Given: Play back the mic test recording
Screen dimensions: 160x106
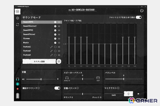Looking at the screenshot, I should pyautogui.click(x=138, y=94).
